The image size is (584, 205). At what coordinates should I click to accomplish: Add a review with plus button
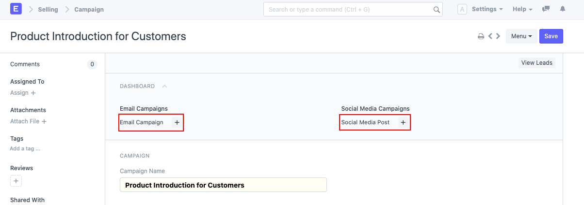[16, 181]
